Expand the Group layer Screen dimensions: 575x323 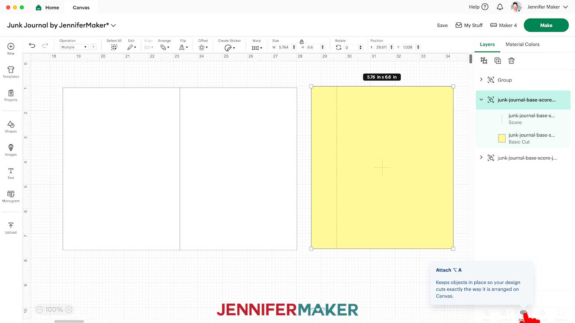pyautogui.click(x=481, y=80)
